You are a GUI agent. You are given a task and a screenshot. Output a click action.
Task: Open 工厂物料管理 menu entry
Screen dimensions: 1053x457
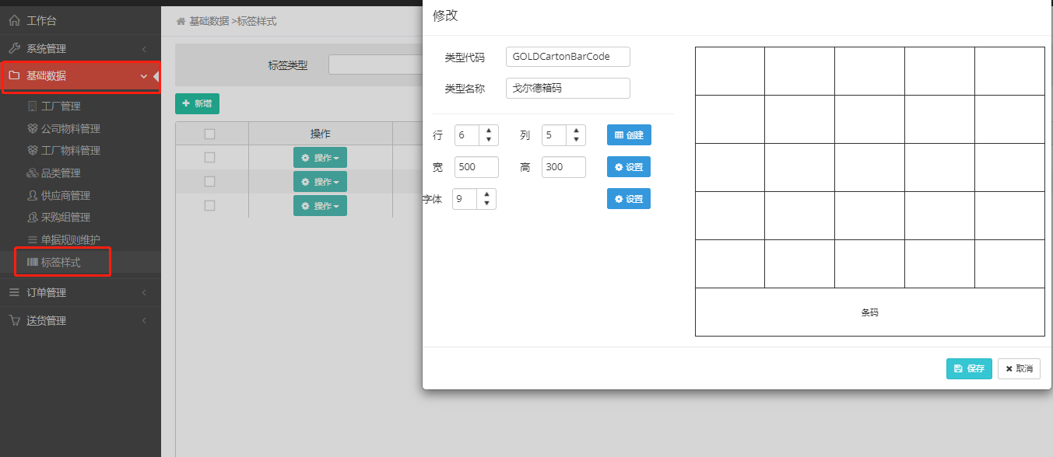(x=71, y=150)
